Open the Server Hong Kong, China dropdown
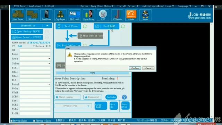Viewport: 222px width, 125px height. pos(97,6)
